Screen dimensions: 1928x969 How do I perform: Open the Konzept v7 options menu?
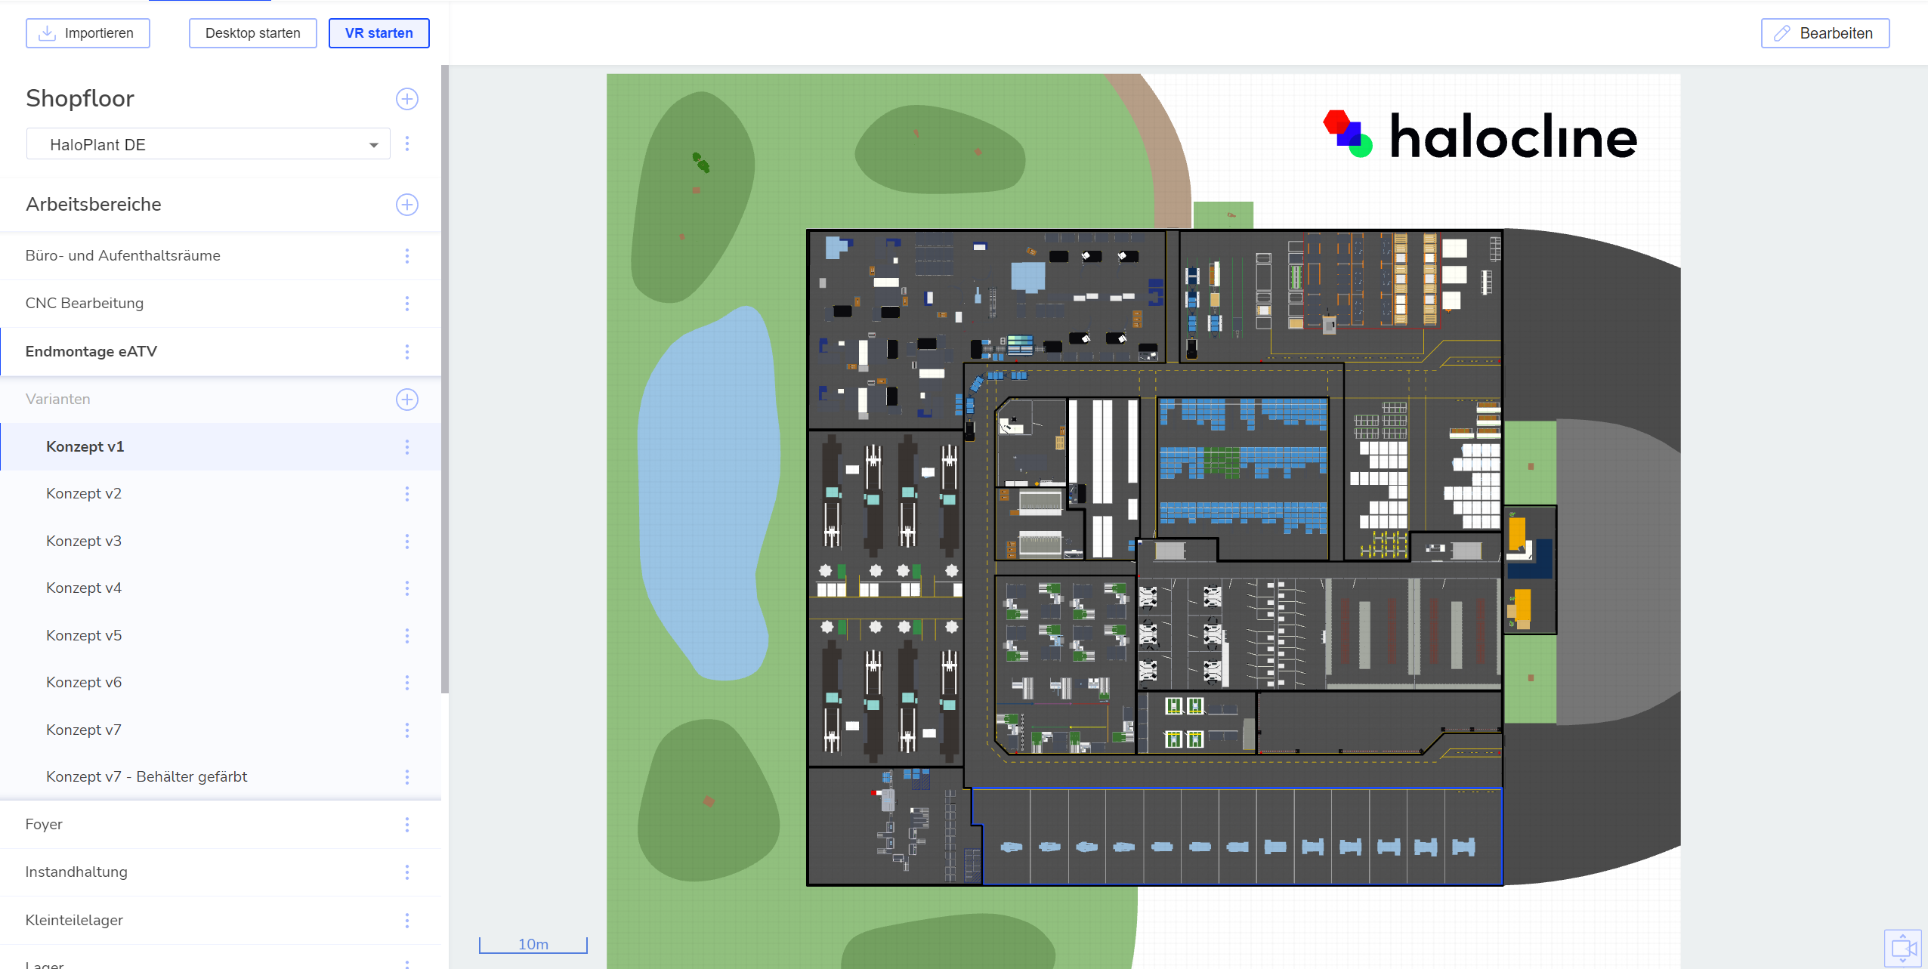point(408,729)
